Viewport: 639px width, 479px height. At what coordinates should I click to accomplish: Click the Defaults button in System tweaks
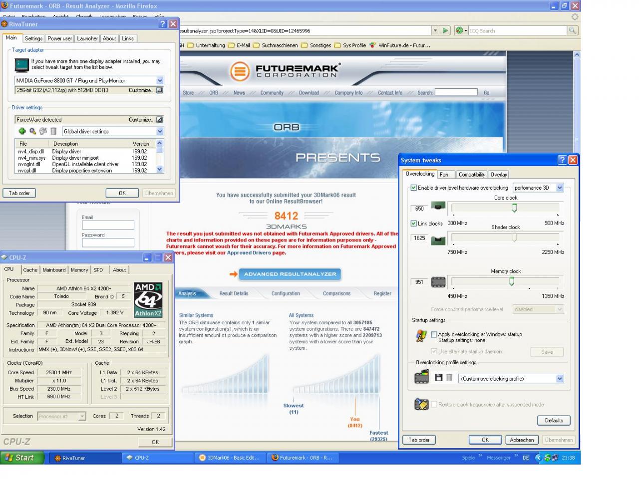(x=554, y=421)
